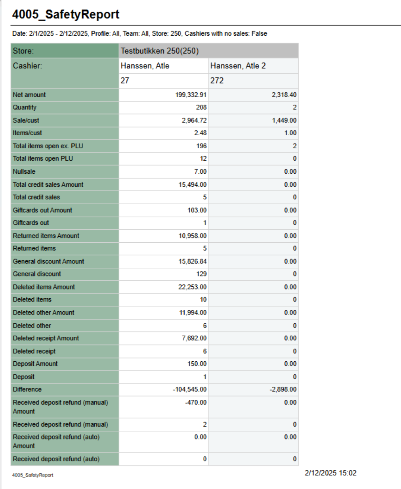Select the Giftcards out Amount row label

(x=42, y=210)
